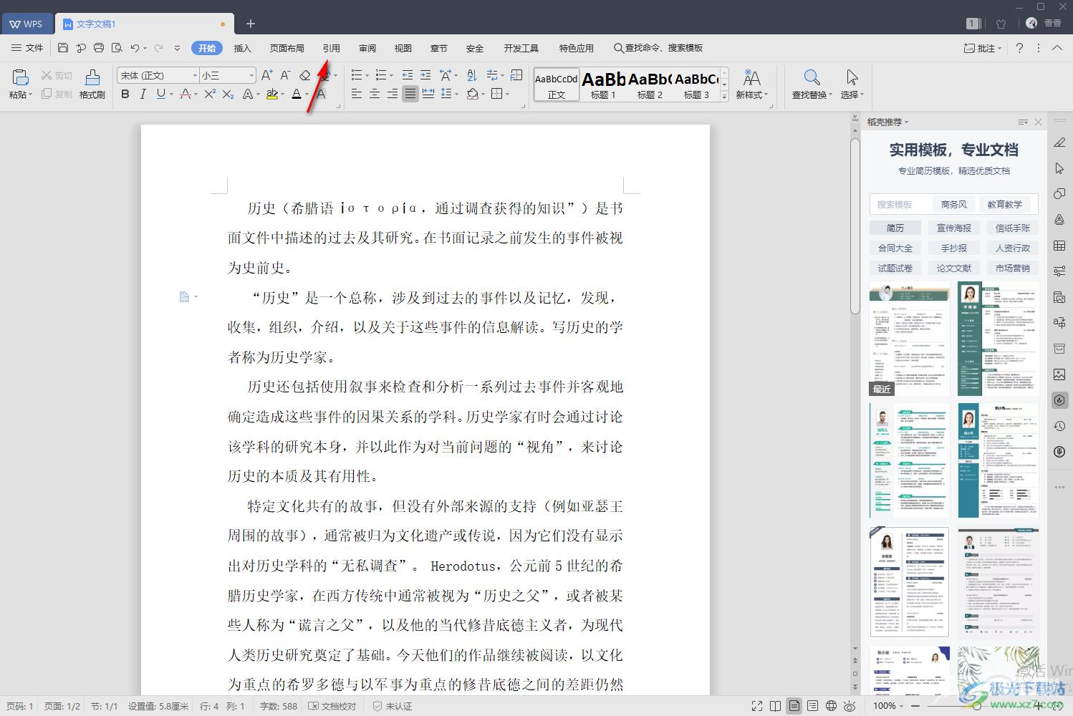
Task: Align text left
Action: 356,94
